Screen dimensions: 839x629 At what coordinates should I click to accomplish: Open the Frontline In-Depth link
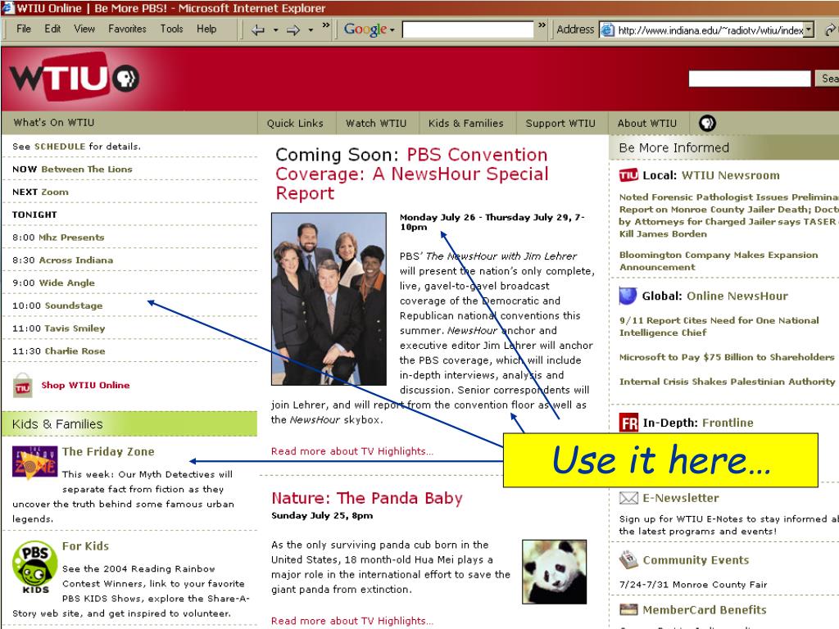[728, 423]
